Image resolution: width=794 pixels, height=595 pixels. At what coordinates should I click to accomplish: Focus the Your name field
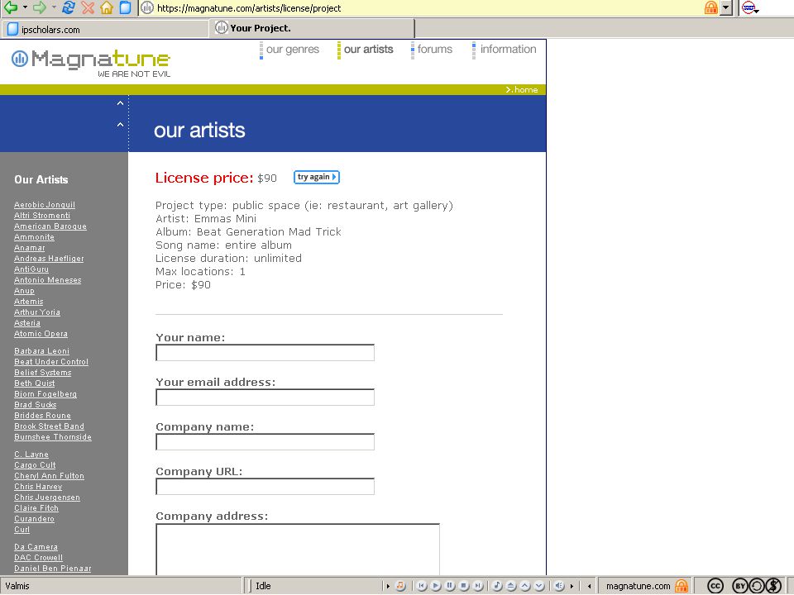pyautogui.click(x=265, y=353)
